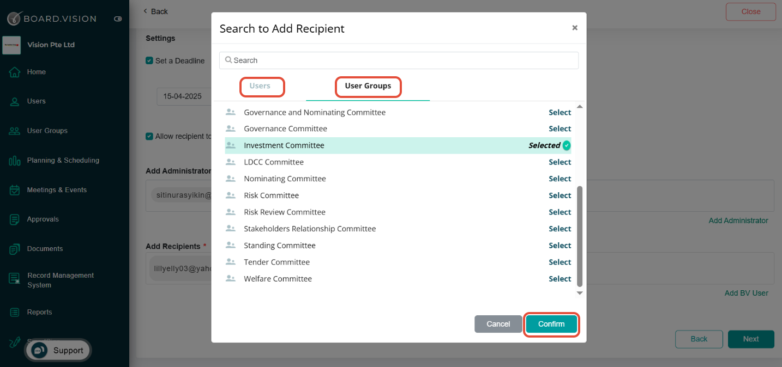Viewport: 782px width, 367px height.
Task: Close the Search to Add Recipient dialog
Action: pos(575,28)
